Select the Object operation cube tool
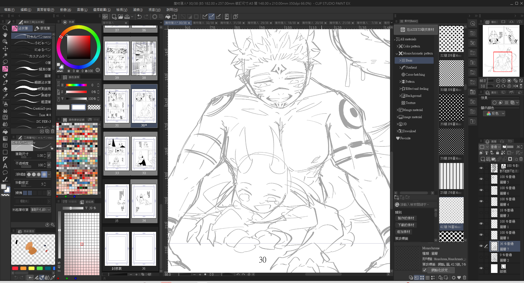The height and width of the screenshot is (283, 524). pos(5,42)
